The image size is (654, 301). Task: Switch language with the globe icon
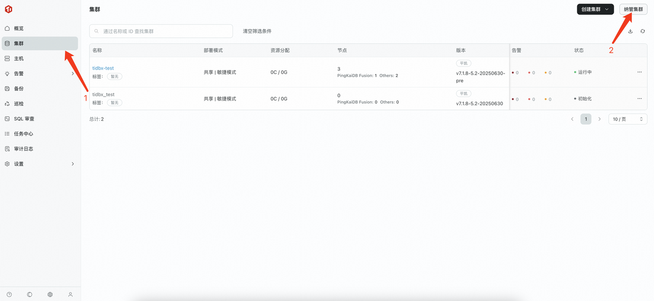[x=50, y=294]
